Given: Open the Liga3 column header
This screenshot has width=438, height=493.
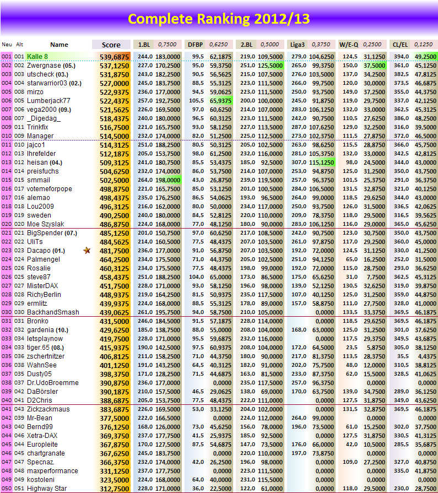Looking at the screenshot, I should (x=297, y=45).
